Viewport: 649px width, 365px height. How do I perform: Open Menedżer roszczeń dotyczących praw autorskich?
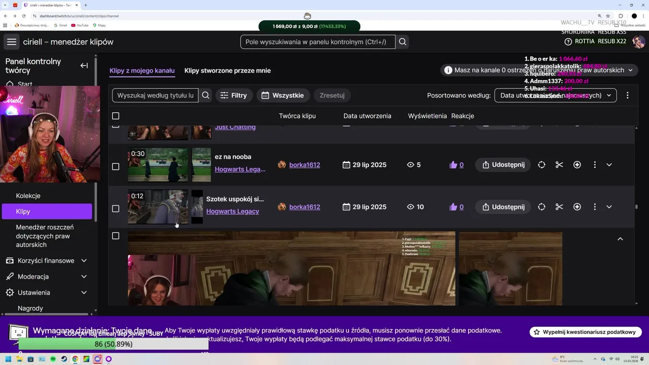[x=45, y=236]
